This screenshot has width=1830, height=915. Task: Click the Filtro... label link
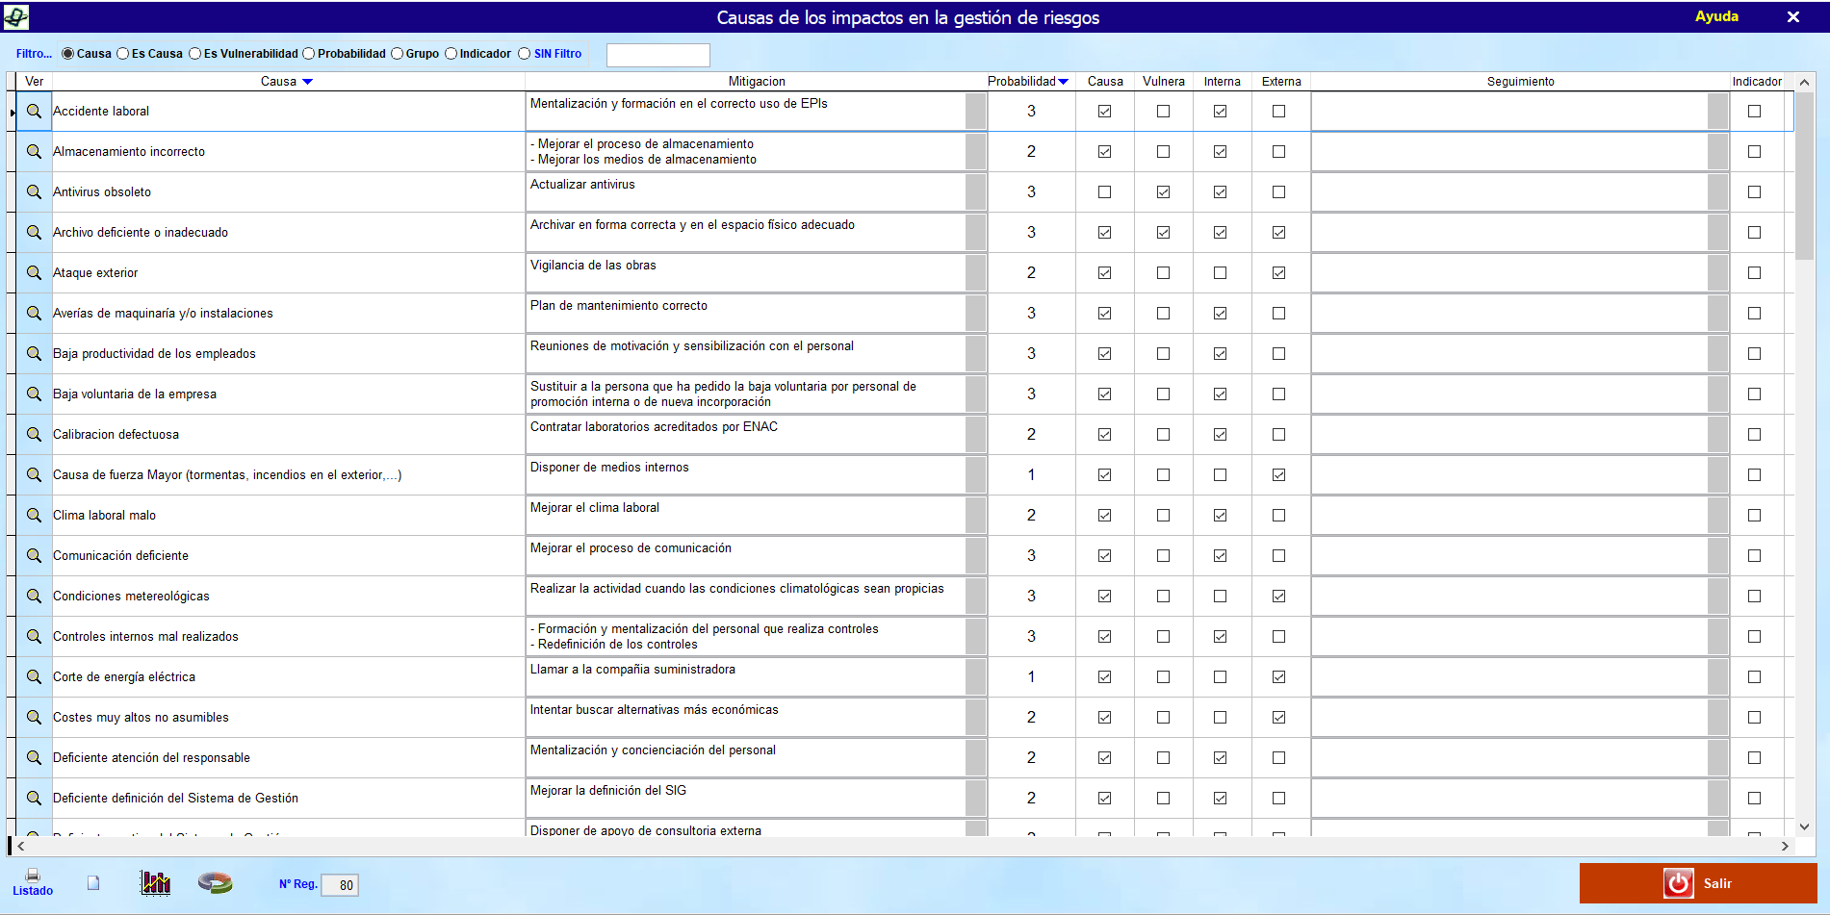click(34, 54)
